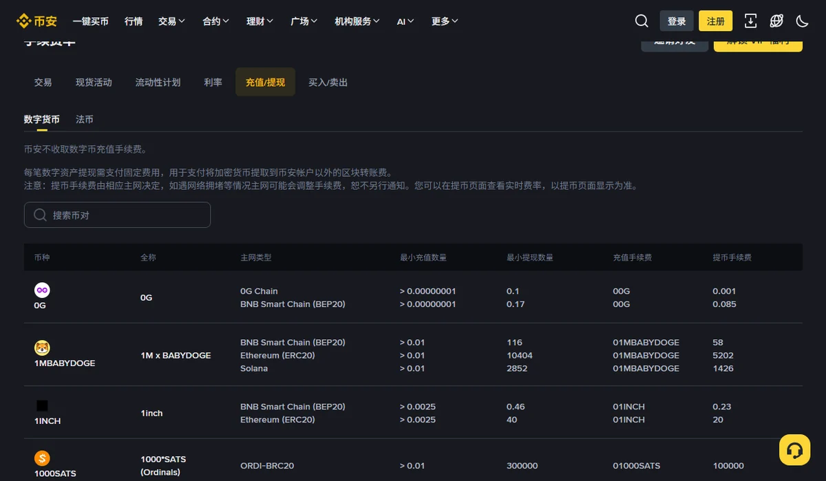Expand the 理财 header dropdown
The width and height of the screenshot is (826, 481).
click(x=260, y=21)
